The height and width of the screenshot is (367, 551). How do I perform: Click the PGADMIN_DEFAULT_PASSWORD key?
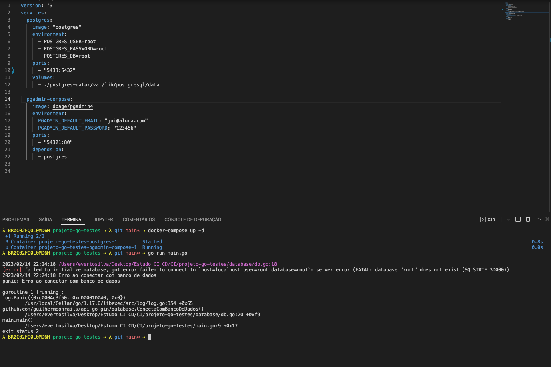(x=73, y=128)
